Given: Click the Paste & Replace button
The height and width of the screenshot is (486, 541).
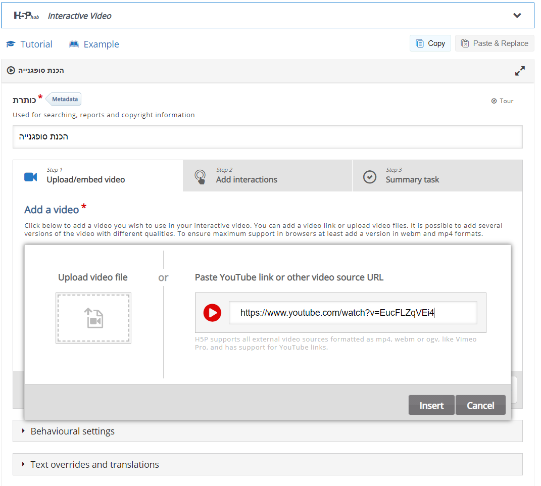Looking at the screenshot, I should click(495, 43).
